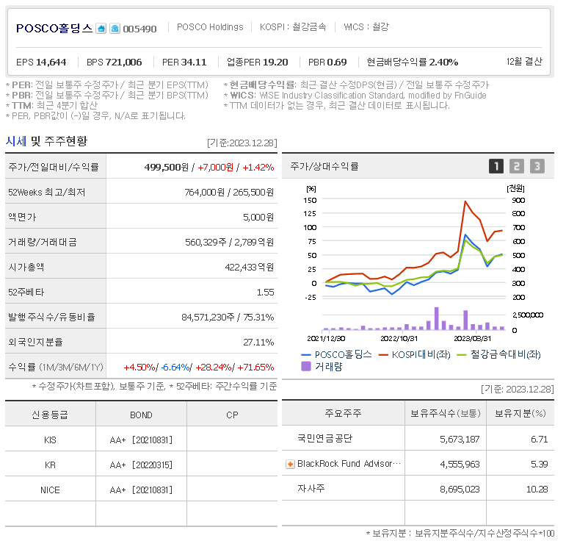The image size is (566, 541).
Task: Click the POSCO Holdings English name
Action: coord(210,27)
